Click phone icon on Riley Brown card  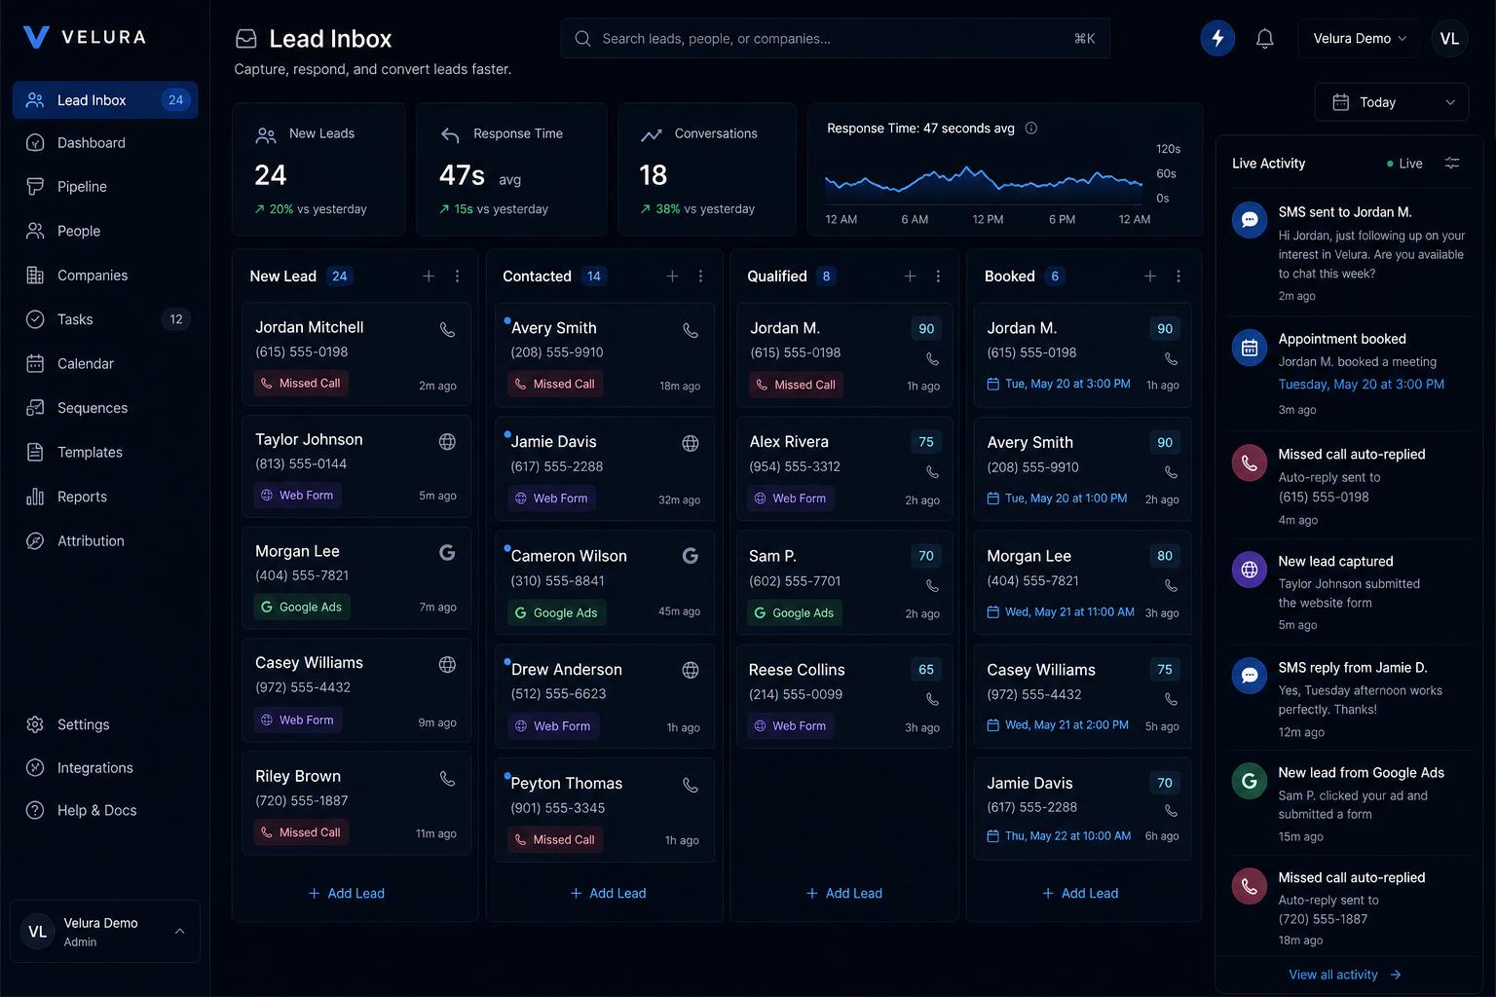pyautogui.click(x=447, y=779)
